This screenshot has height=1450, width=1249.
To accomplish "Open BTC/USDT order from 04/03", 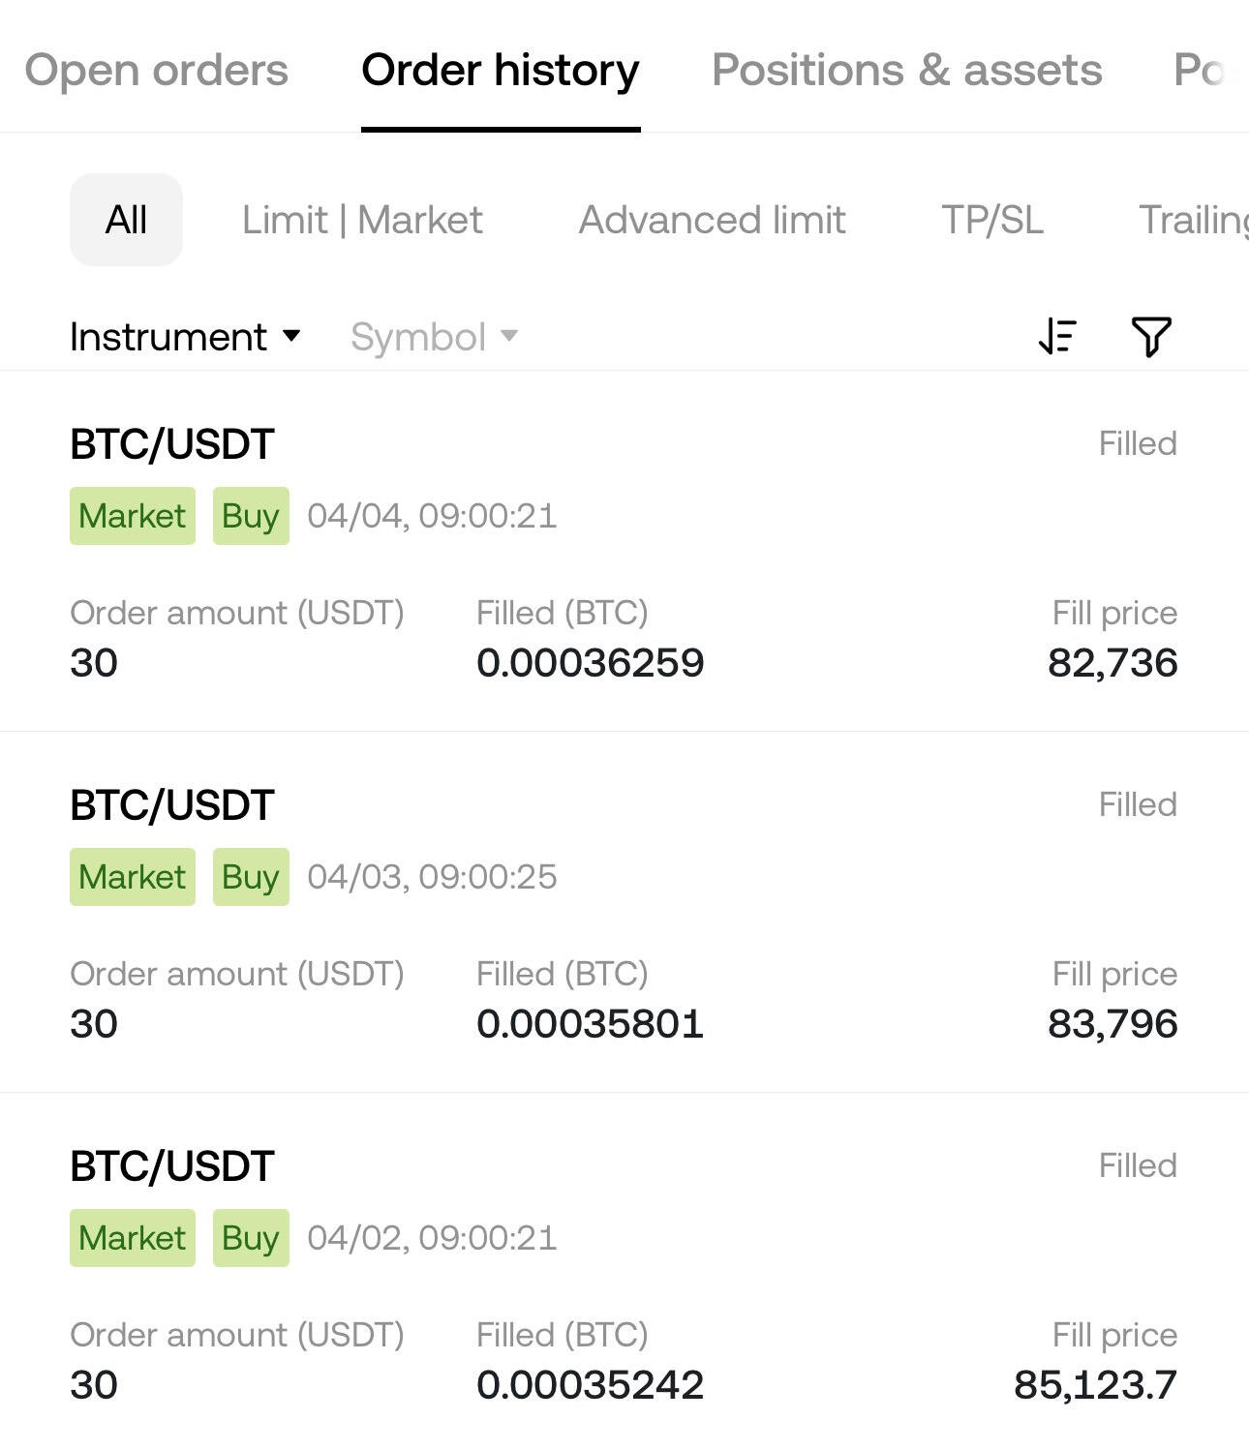I will (624, 913).
